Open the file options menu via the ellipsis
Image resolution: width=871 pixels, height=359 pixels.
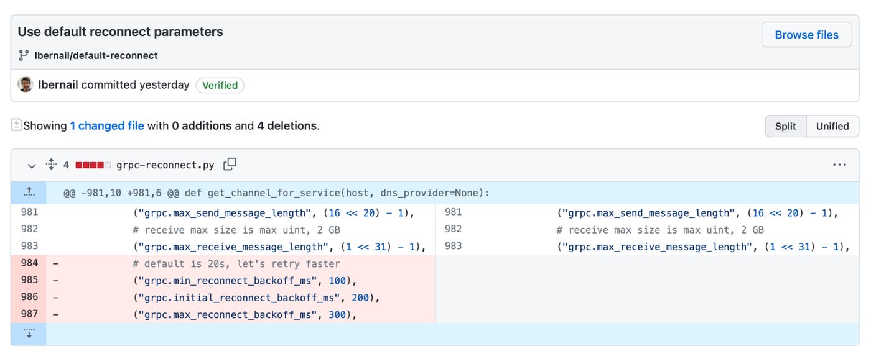839,164
